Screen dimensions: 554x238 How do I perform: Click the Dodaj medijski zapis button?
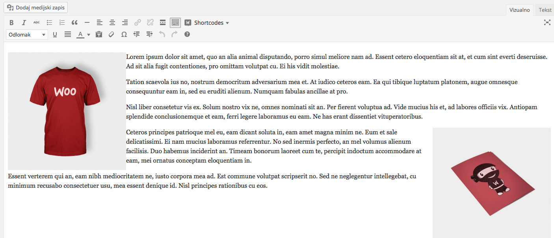click(35, 7)
